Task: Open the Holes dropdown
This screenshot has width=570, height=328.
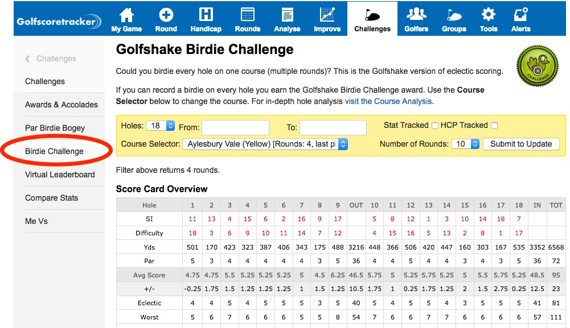Action: pyautogui.click(x=161, y=126)
